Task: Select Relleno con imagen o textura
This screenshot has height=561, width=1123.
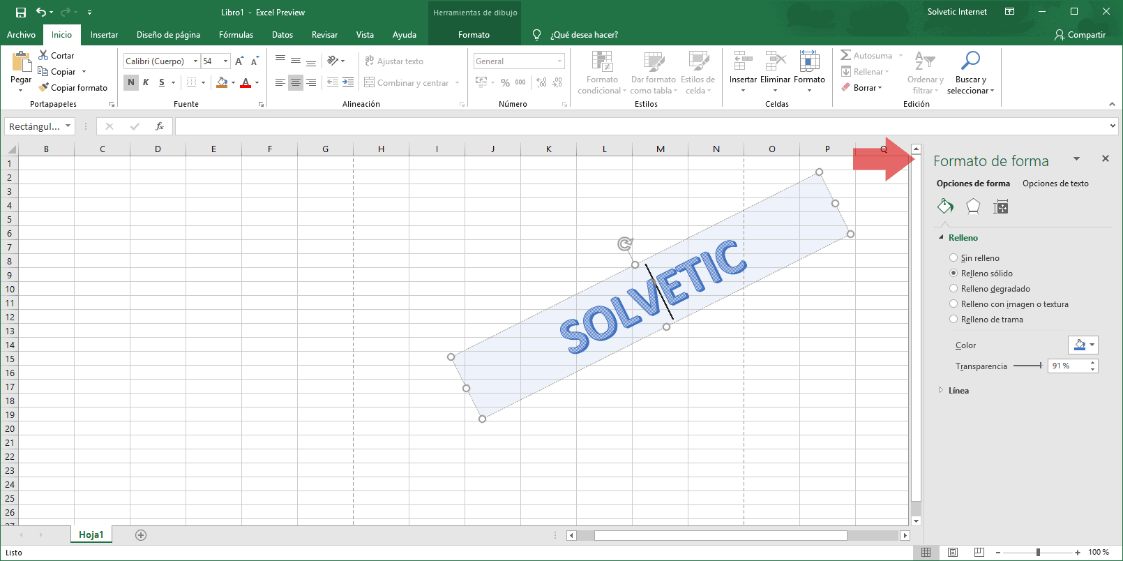Action: (x=954, y=304)
